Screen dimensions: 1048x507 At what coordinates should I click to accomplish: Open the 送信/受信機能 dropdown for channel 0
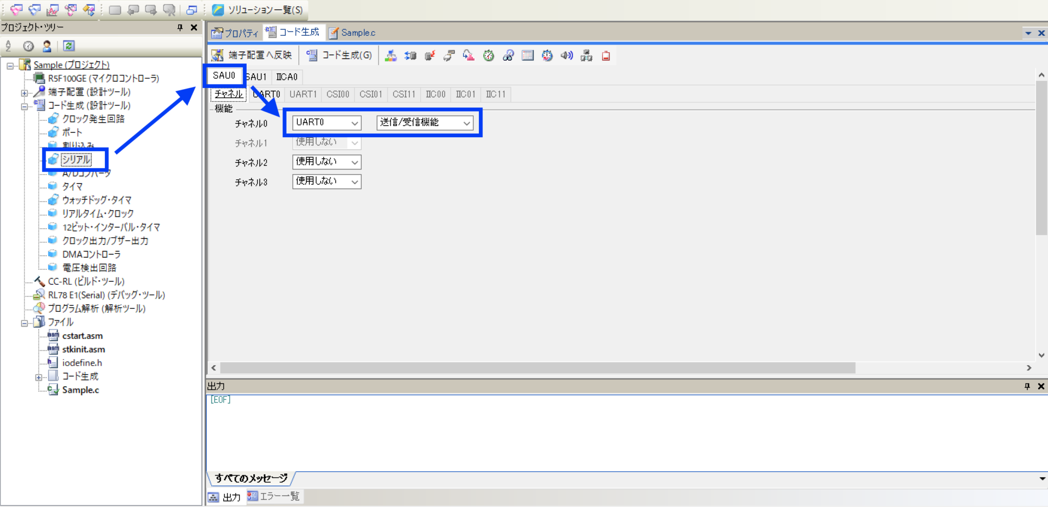point(466,123)
